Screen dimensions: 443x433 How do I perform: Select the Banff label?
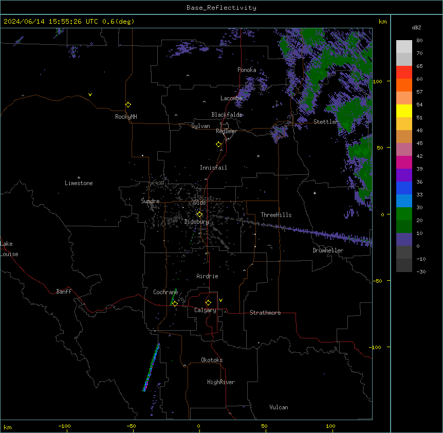(64, 292)
